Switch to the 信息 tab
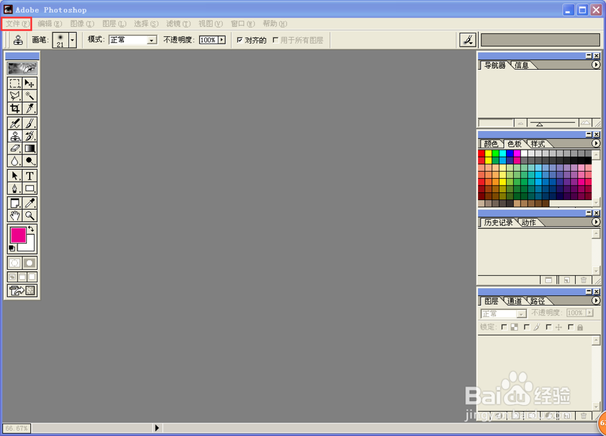Viewport: 606px width, 436px height. pyautogui.click(x=522, y=65)
